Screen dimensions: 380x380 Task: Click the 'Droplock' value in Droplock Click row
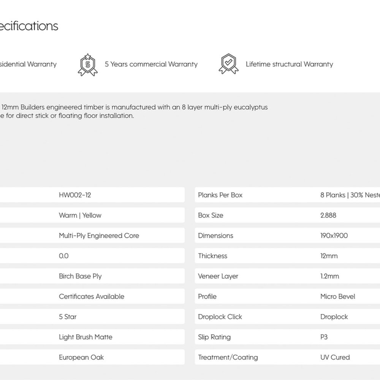pos(334,317)
